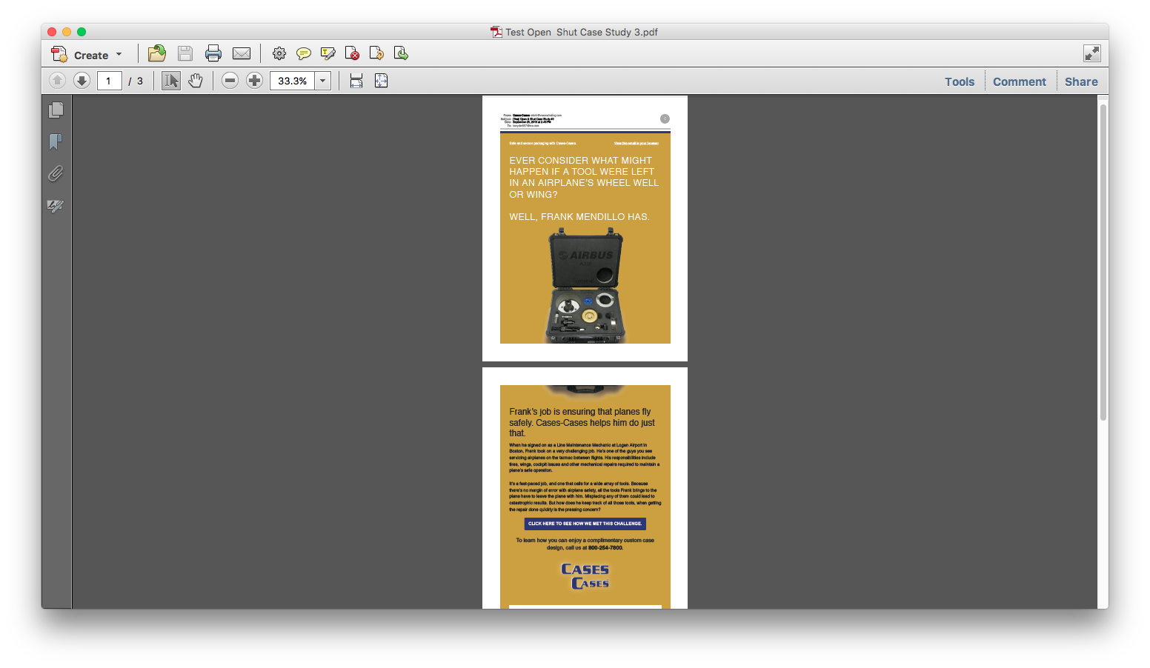Print the document with printer icon
This screenshot has height=668, width=1150.
(x=213, y=53)
